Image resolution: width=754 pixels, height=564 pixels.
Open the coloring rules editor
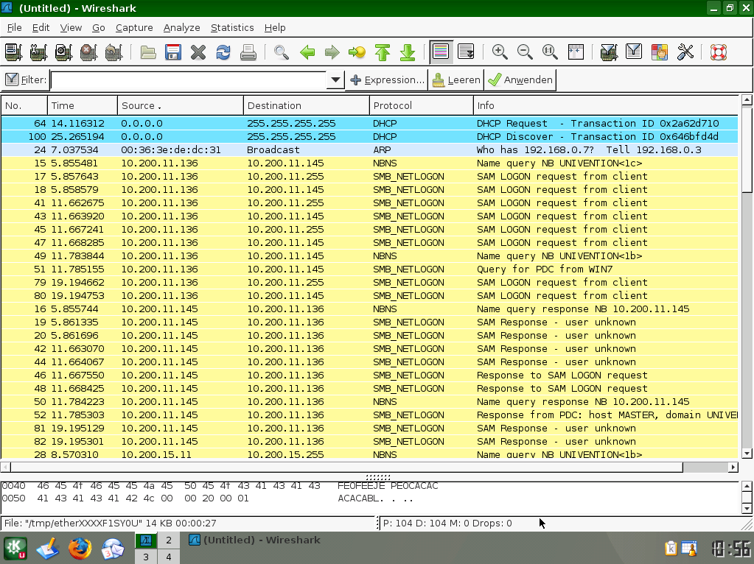[659, 52]
